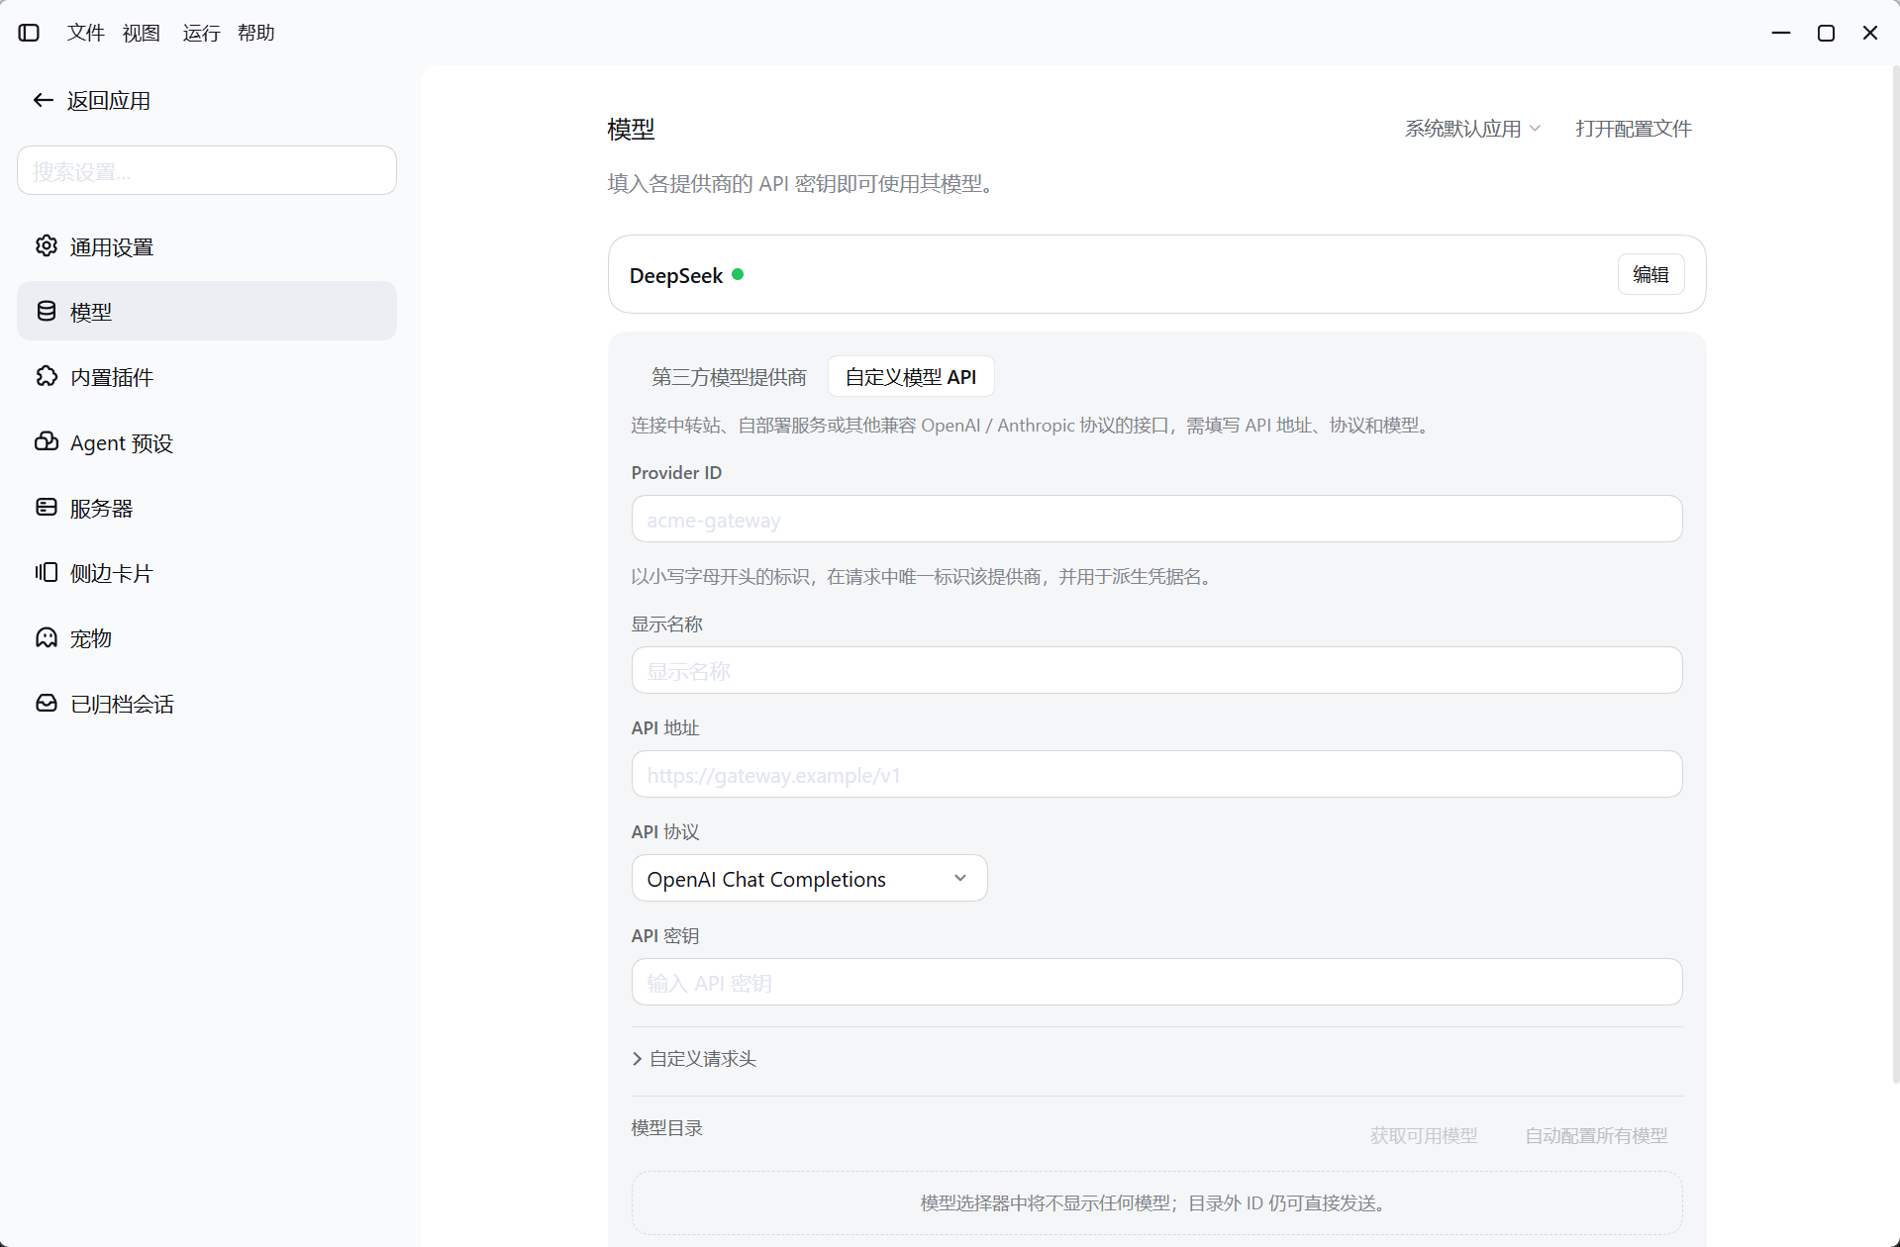Switch to 第三方模型提供商 tab
Image resolution: width=1900 pixels, height=1247 pixels.
point(729,376)
